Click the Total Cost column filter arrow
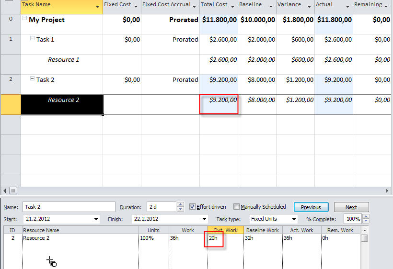 point(232,6)
